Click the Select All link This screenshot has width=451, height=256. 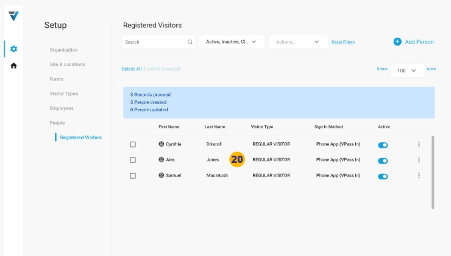tap(131, 69)
